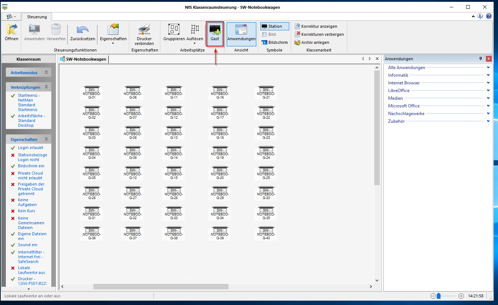Click Korrektur anzeigen
Screen dimensions: 498x305
316,26
